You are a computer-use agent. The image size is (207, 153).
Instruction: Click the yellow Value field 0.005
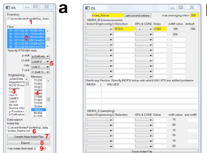point(160,29)
